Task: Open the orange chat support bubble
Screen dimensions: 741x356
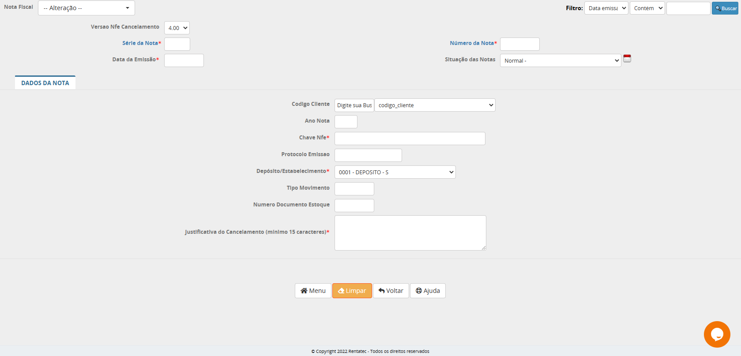Action: [x=717, y=334]
